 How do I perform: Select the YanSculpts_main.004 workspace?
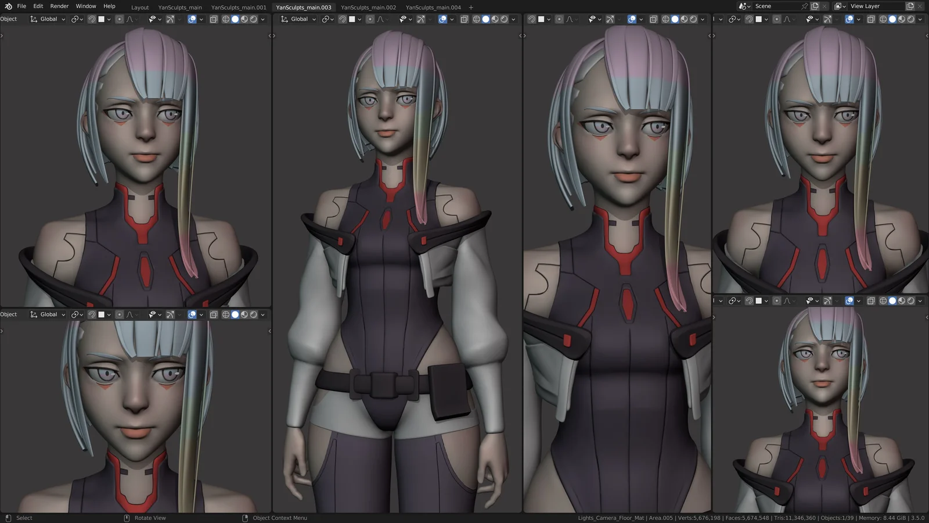433,8
